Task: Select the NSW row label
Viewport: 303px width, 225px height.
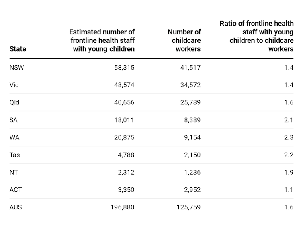Action: (16, 68)
